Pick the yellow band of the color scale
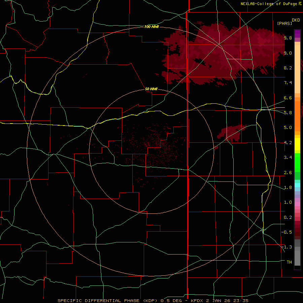Image resolution: width=303 pixels, height=303 pixels. 297,144
